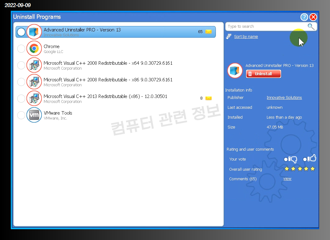This screenshot has height=240, width=330.
Task: Click the Chrome program icon
Action: click(34, 48)
